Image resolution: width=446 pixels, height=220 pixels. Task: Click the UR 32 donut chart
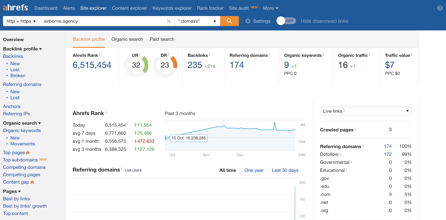(x=136, y=65)
